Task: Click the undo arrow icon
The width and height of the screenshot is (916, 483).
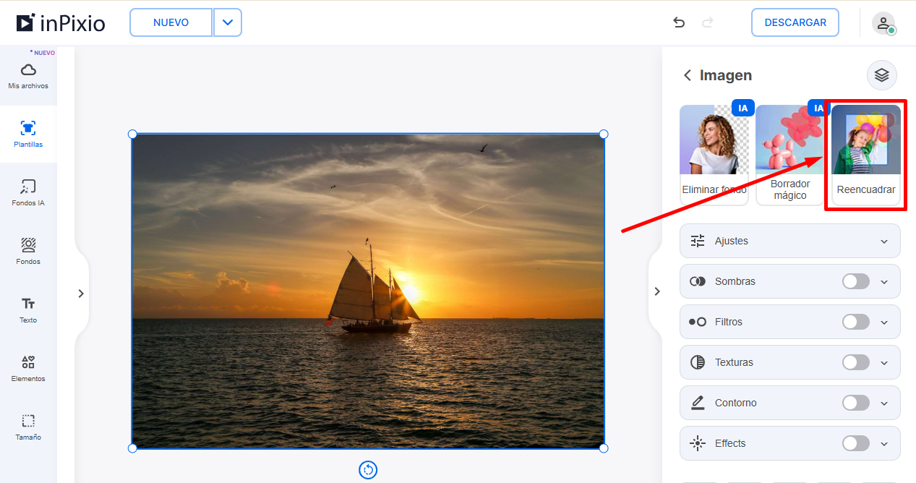Action: pyautogui.click(x=679, y=22)
